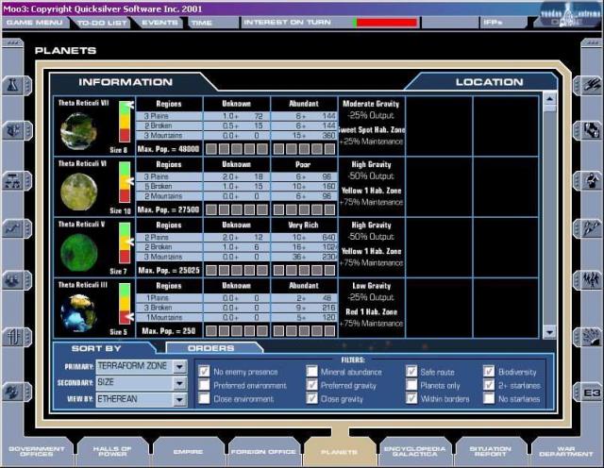The image size is (604, 468).
Task: Open the org-chart hierarchy icon in left sidebar
Action: click(14, 180)
